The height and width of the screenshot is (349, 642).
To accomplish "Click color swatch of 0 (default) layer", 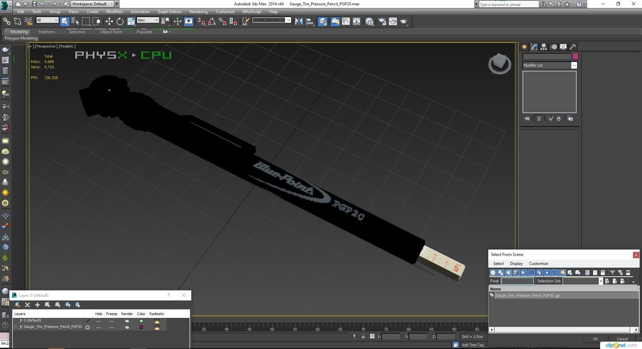I will pos(141,321).
